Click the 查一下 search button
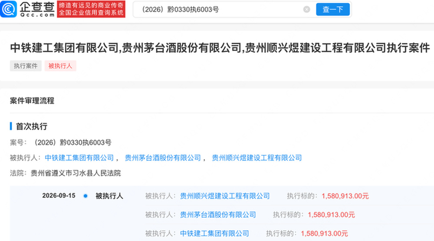Image resolution: width=434 pixels, height=241 pixels. pos(333,10)
